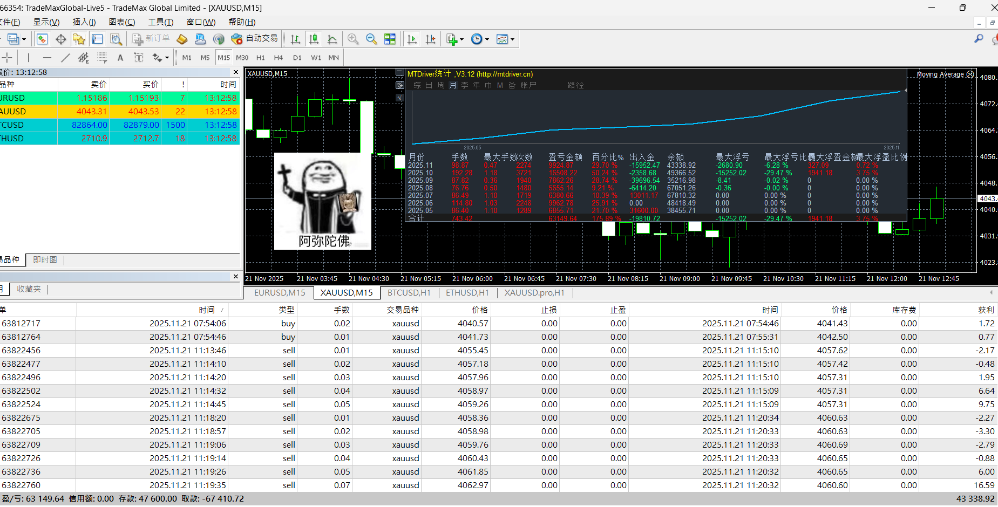Screen dimensions: 998x507
Task: Select the crosshair cursor tool
Action: coord(8,58)
